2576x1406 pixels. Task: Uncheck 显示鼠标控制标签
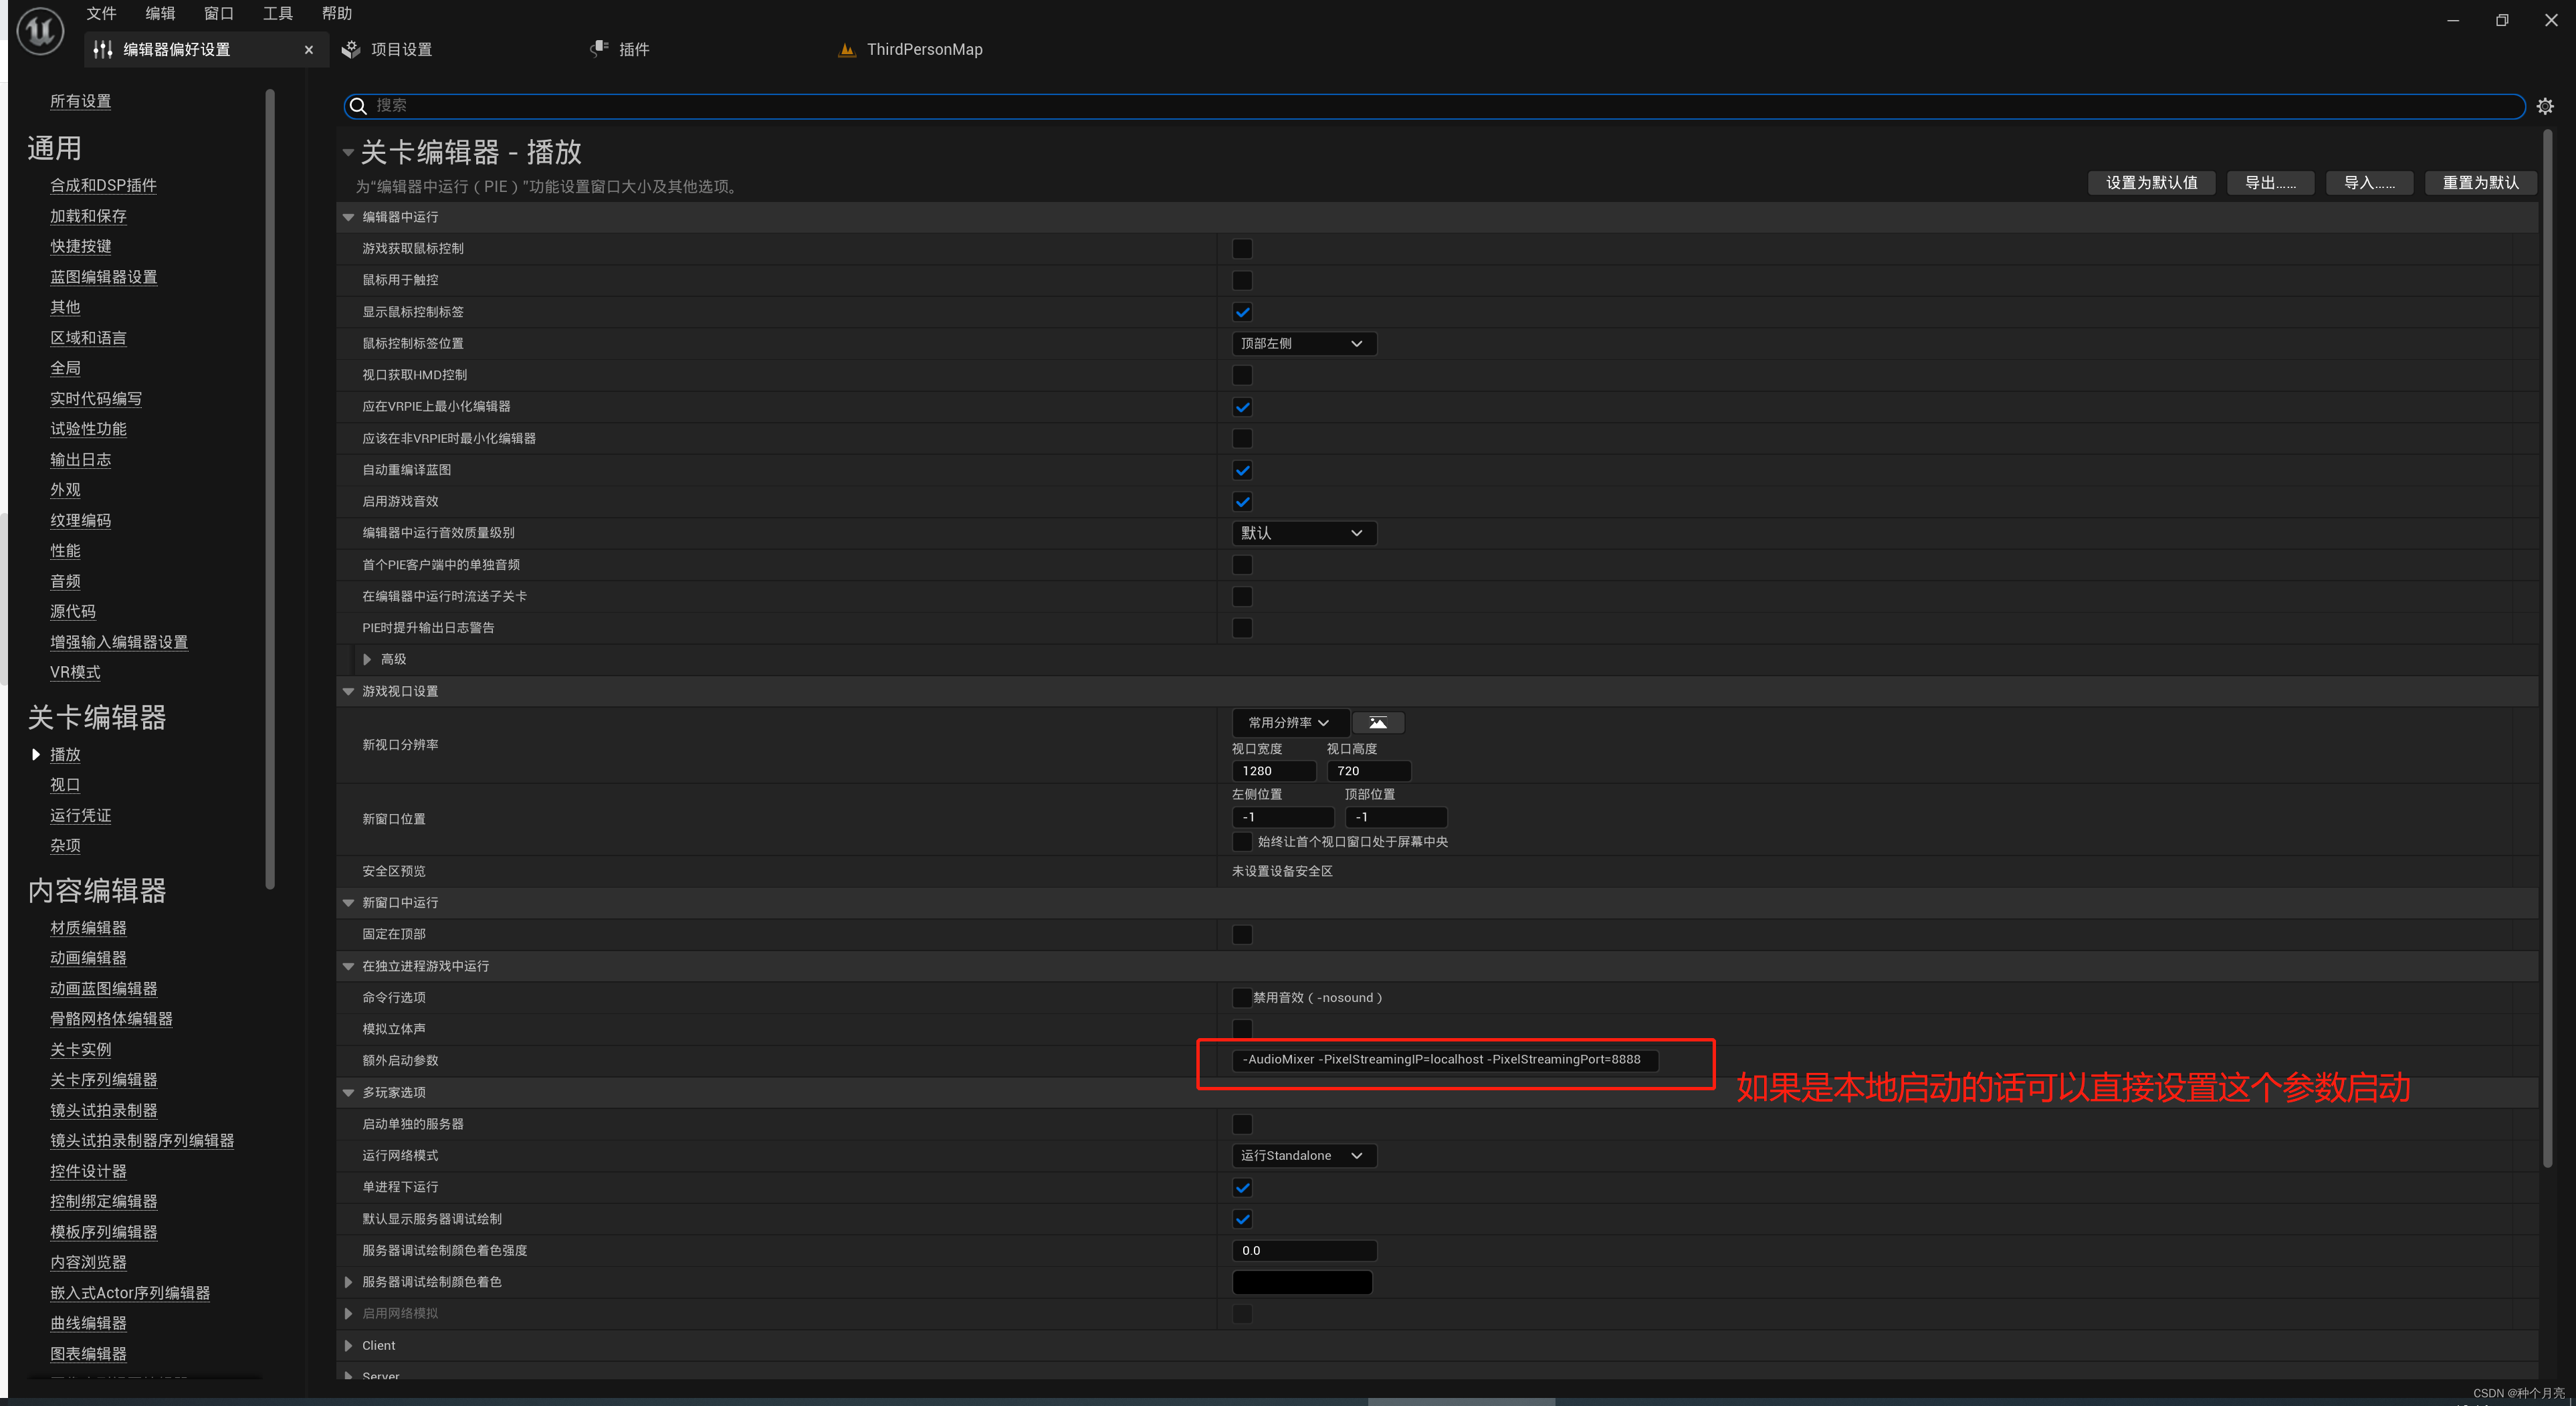tap(1242, 312)
